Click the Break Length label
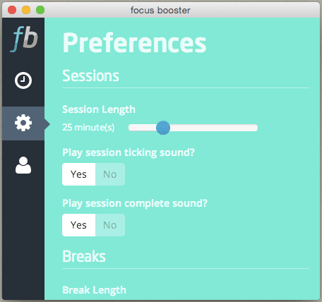The height and width of the screenshot is (302, 322). coord(94,290)
